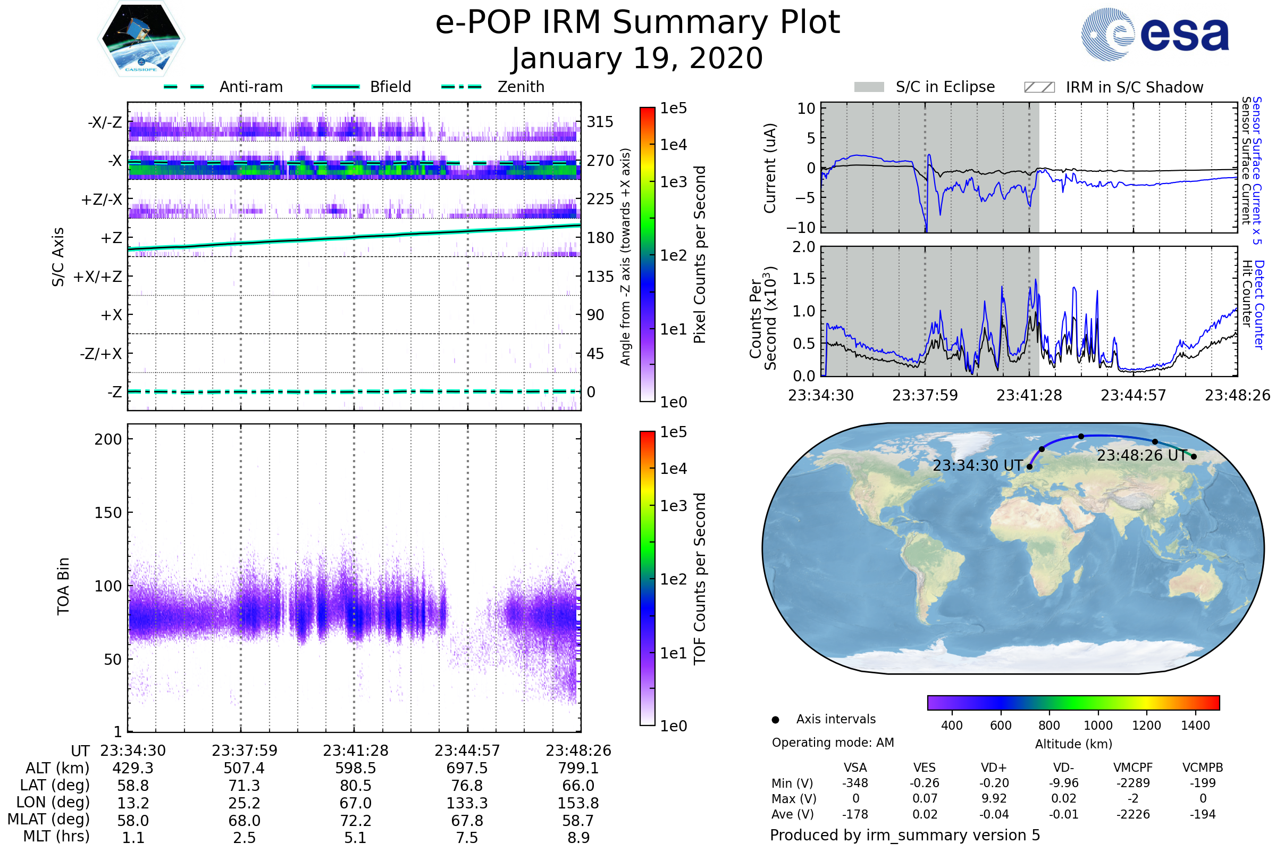Click the ESA logo
This screenshot has height=851, width=1276.
[x=1154, y=35]
